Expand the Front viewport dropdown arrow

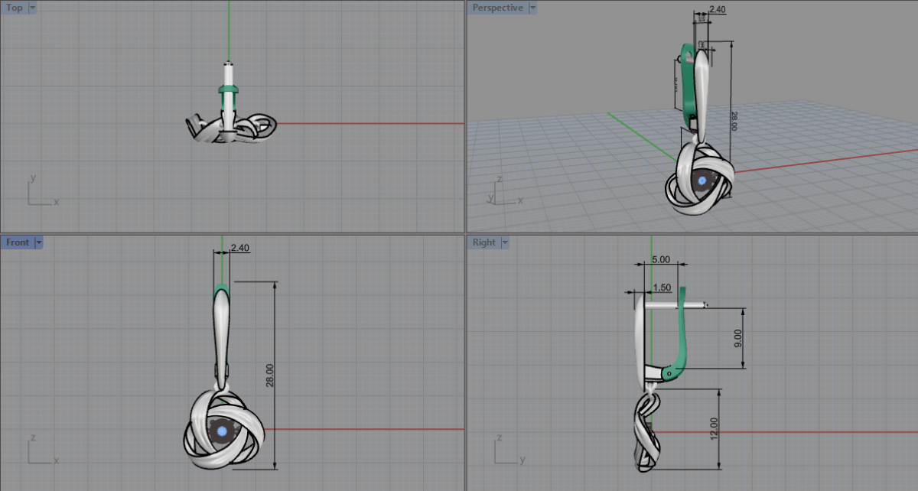39,242
